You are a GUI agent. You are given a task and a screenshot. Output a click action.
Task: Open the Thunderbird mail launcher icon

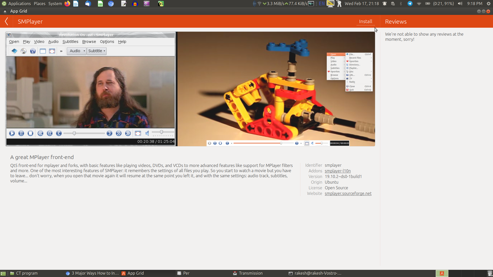tap(88, 3)
